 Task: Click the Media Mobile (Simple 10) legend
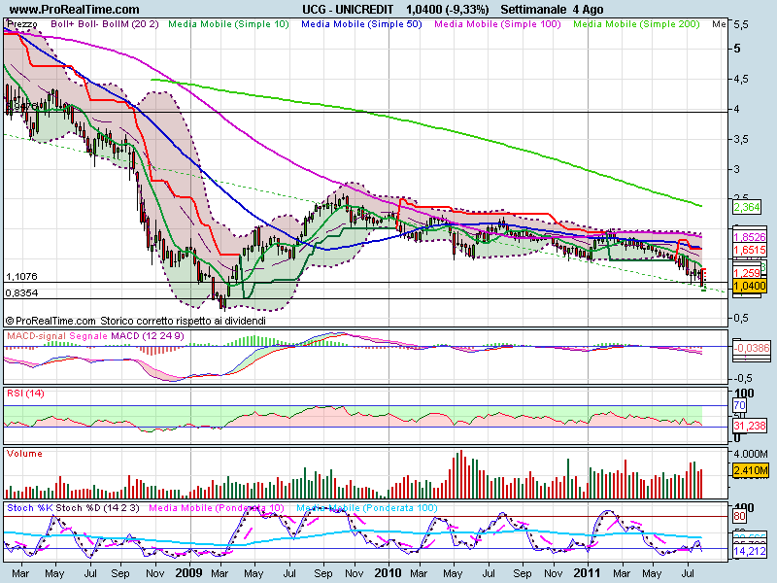(x=229, y=23)
